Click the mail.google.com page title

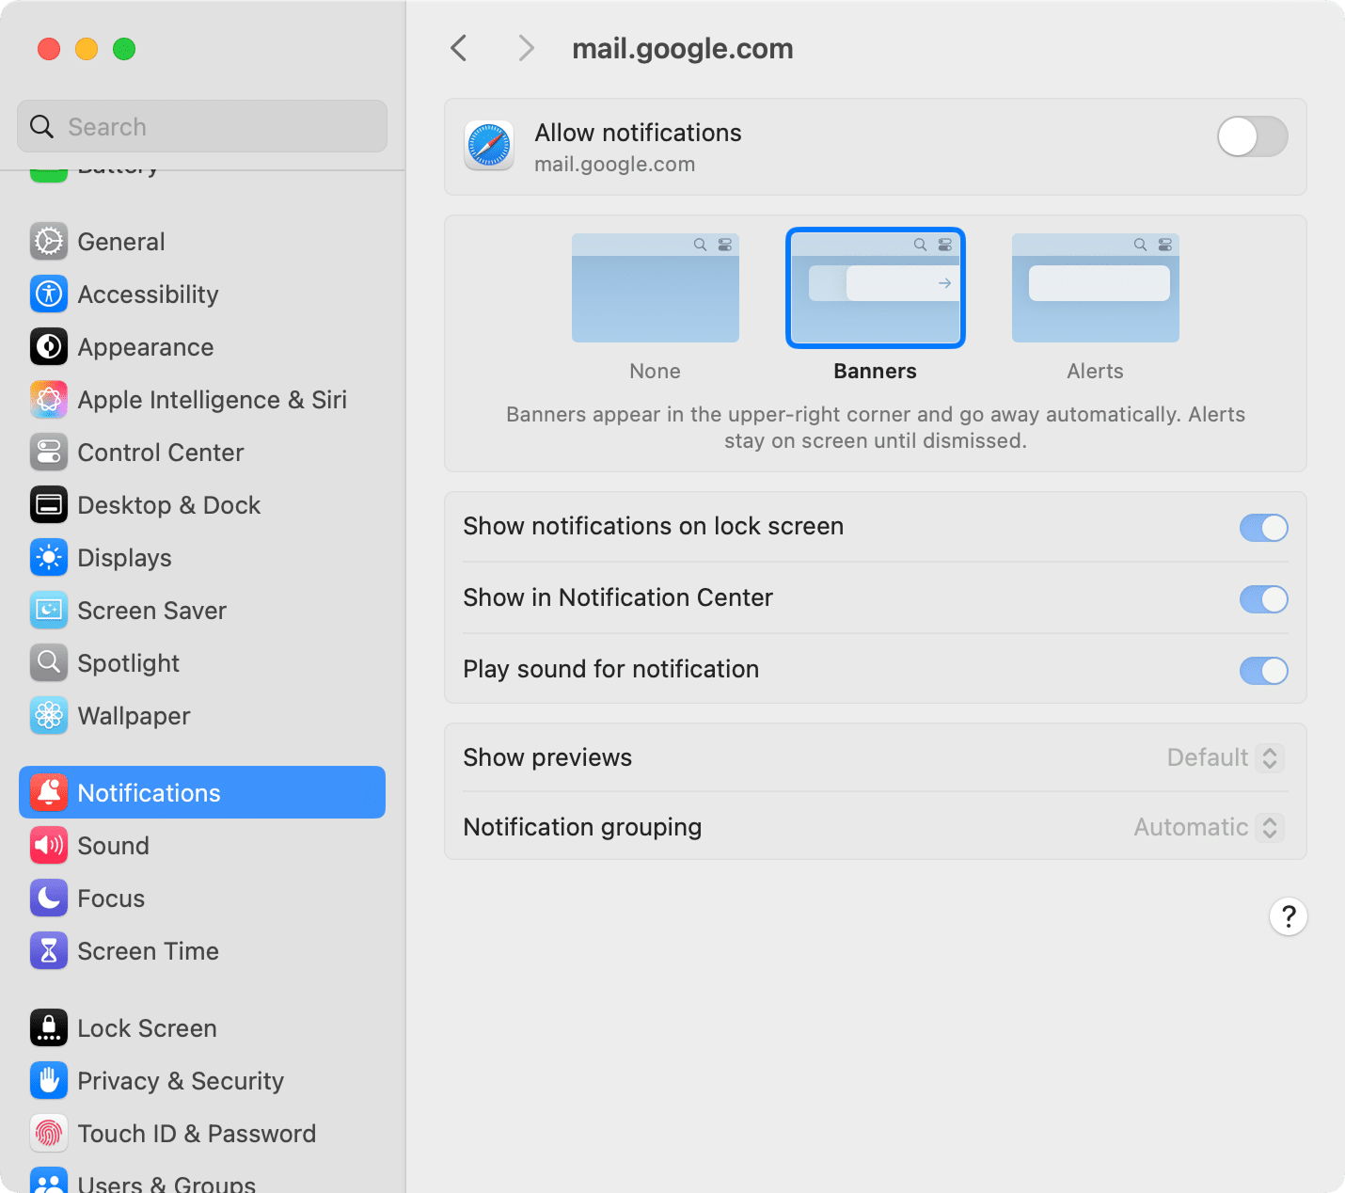[683, 49]
